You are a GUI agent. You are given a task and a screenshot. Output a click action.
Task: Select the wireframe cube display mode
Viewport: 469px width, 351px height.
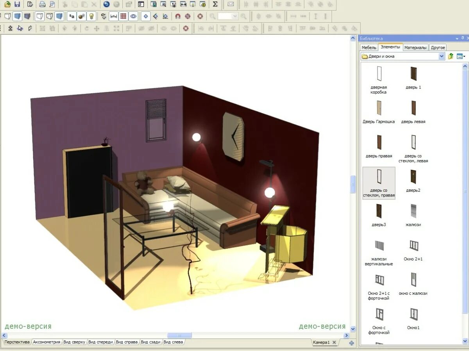click(x=7, y=16)
